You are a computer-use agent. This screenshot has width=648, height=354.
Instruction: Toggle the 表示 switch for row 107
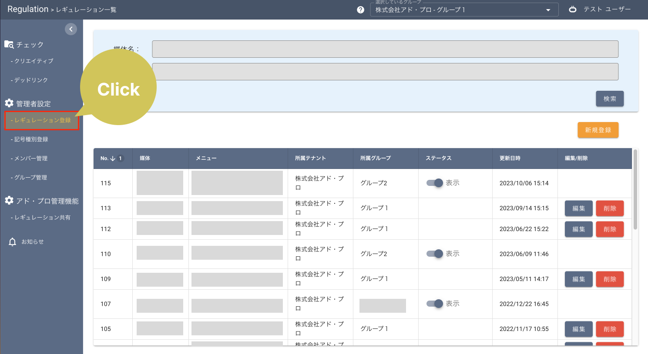tap(435, 304)
